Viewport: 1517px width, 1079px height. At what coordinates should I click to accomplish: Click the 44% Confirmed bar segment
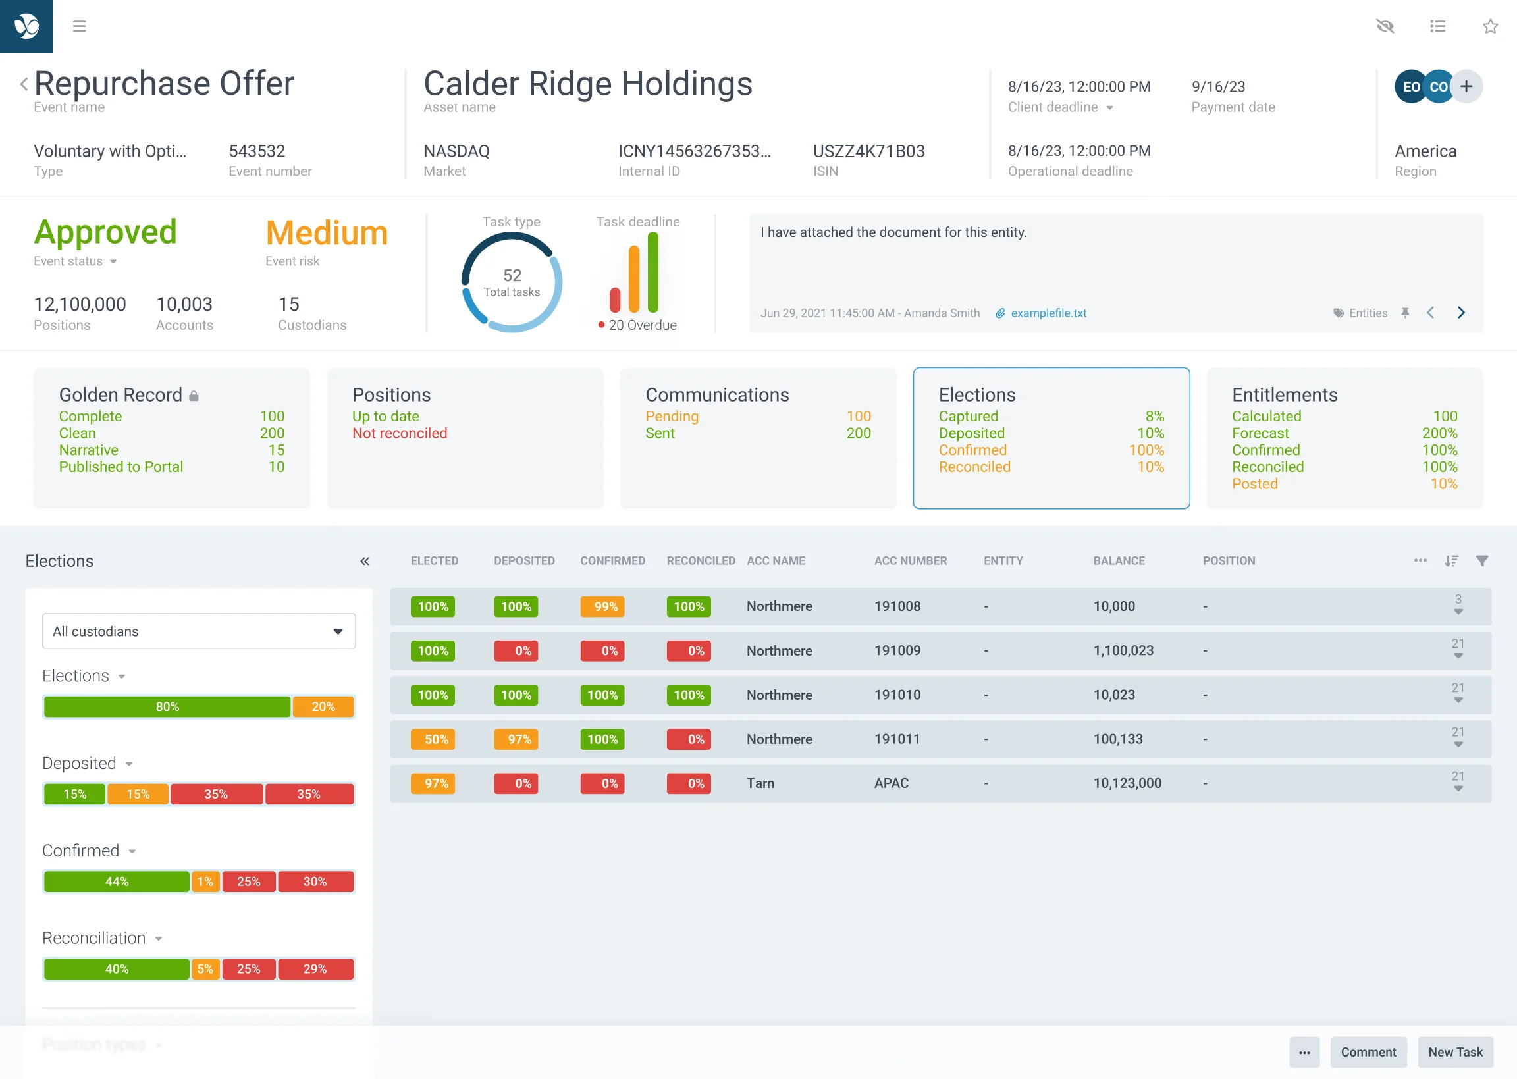click(117, 881)
